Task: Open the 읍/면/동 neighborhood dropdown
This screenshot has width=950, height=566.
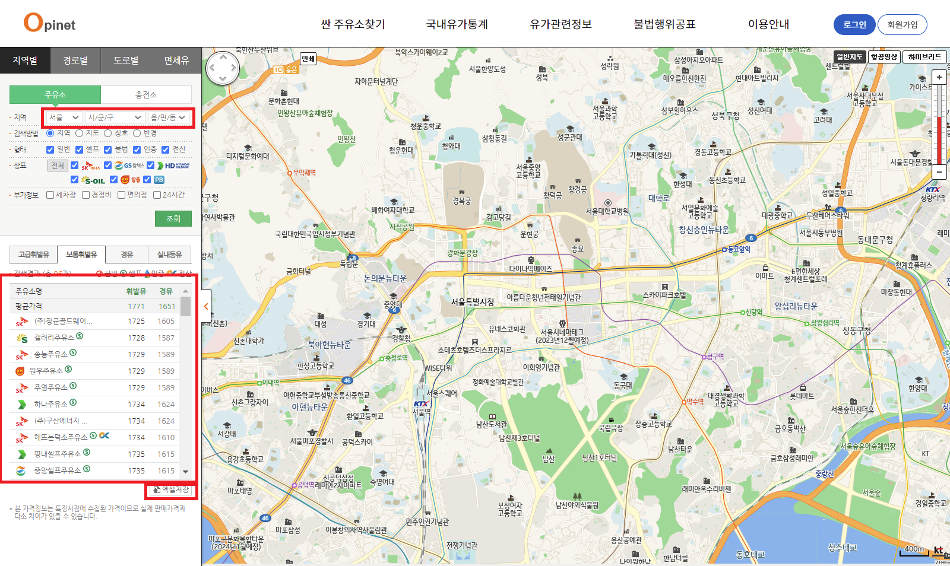Action: pos(168,117)
